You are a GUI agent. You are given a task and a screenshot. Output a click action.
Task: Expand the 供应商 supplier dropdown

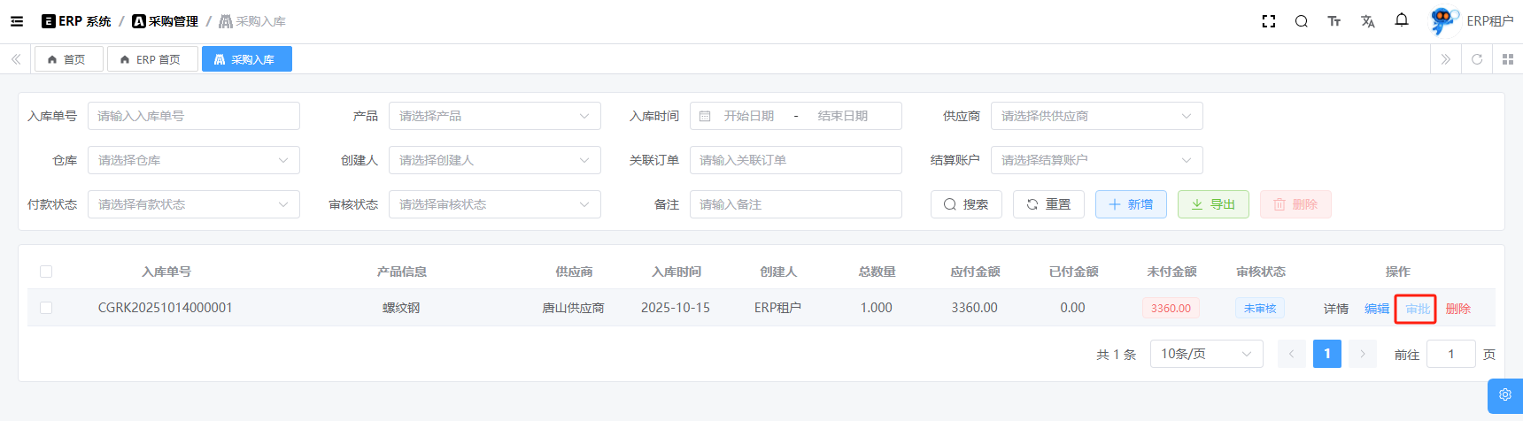(x=1096, y=116)
